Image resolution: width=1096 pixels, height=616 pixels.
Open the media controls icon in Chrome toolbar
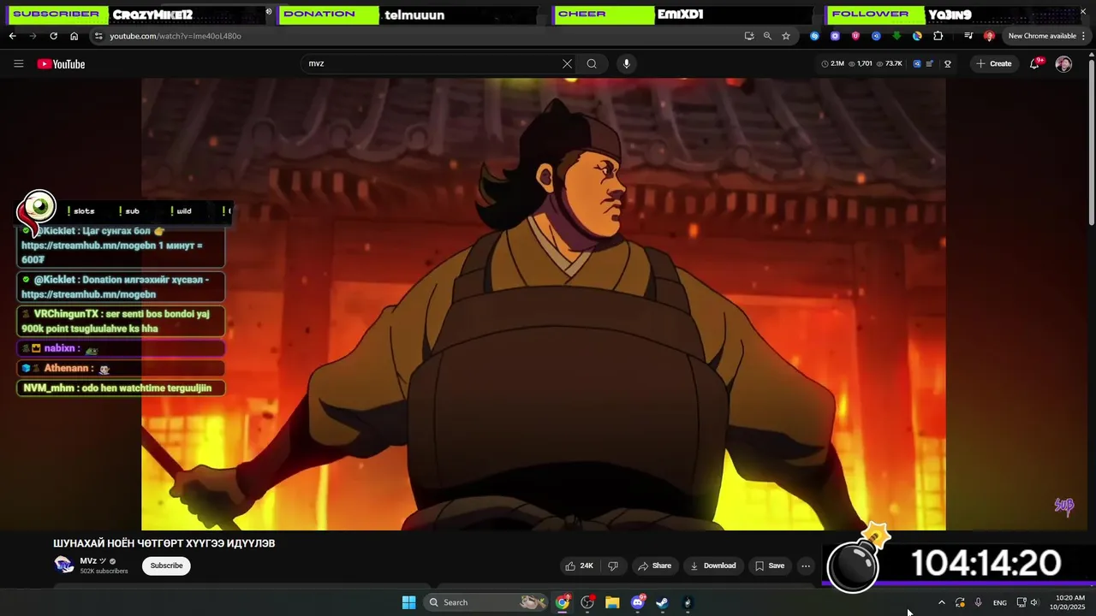(x=968, y=36)
